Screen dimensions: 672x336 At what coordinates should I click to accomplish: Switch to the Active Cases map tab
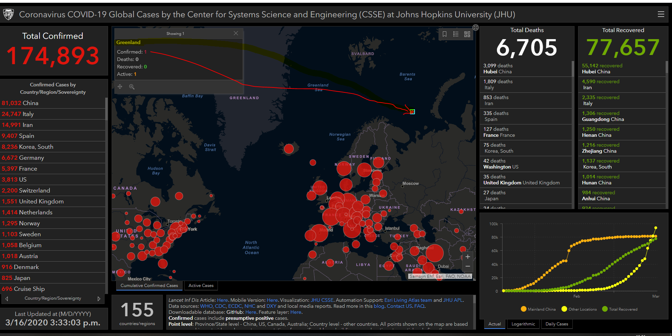coord(201,286)
